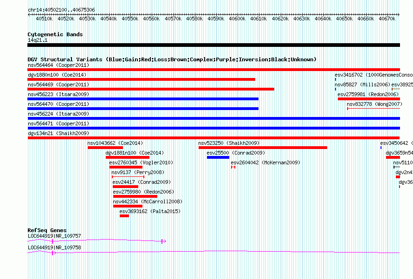Click the LOC644919|NR_109757 gene label
This screenshot has height=279, width=413.
point(54,236)
